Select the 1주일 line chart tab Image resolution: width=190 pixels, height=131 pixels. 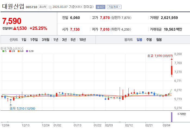pos(34,40)
